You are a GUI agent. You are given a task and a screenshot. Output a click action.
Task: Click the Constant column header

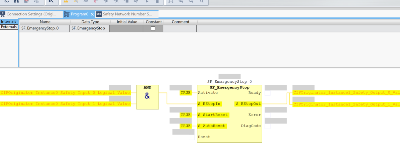154,22
